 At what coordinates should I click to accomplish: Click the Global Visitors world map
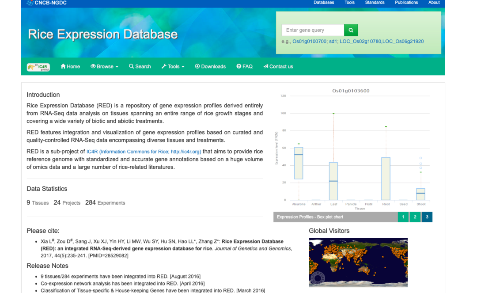click(x=358, y=263)
